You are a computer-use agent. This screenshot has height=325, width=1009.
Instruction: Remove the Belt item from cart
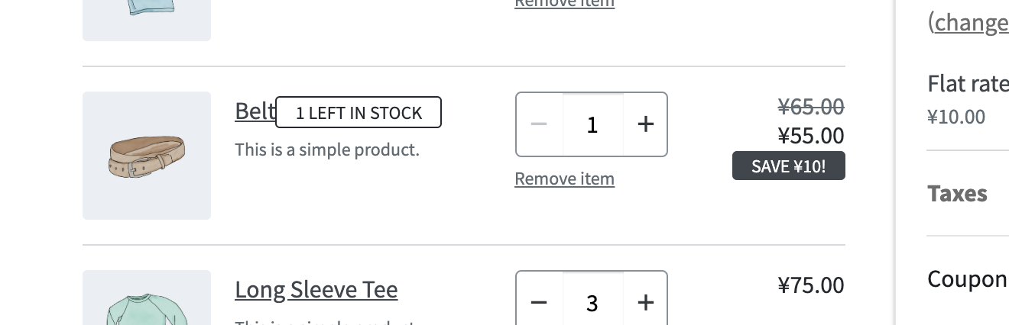pyautogui.click(x=564, y=179)
